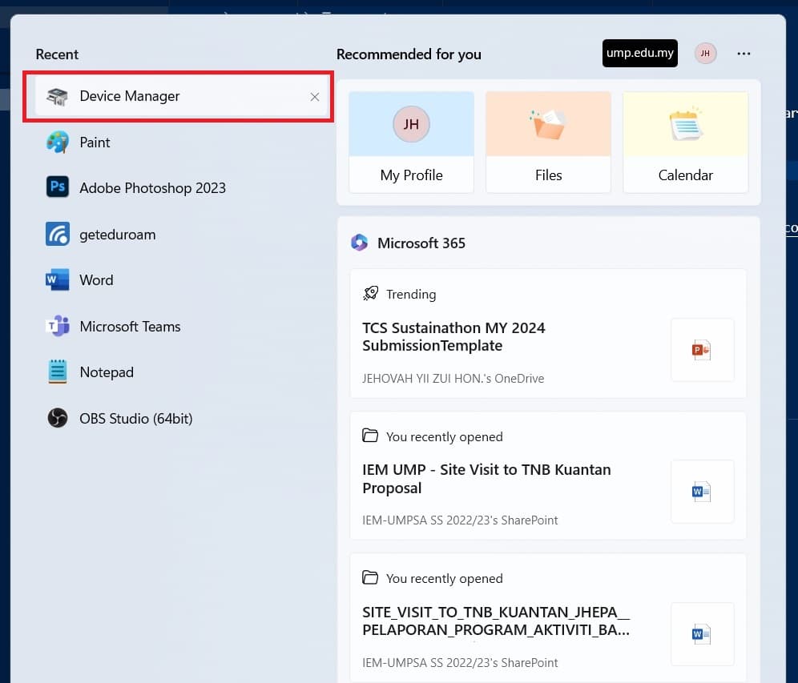Click the Adobe Photoshop 2023 label
The image size is (798, 683).
(153, 188)
